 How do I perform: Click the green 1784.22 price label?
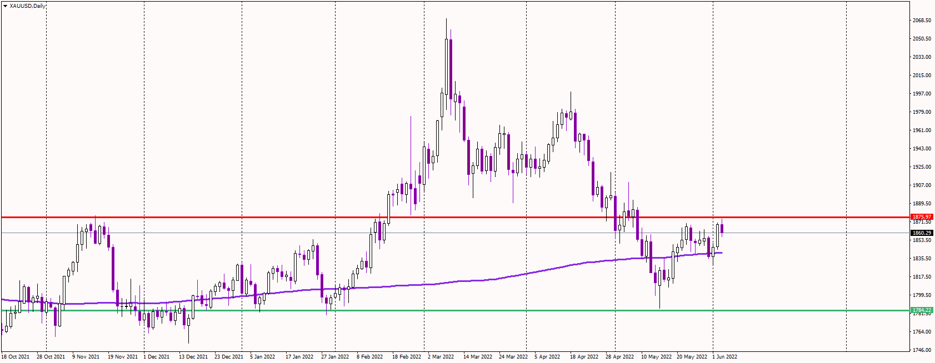click(922, 310)
